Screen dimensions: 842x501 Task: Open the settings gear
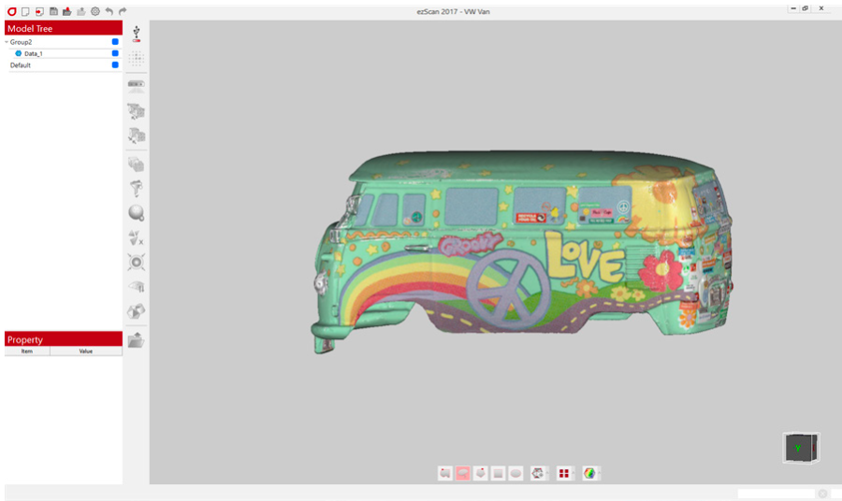(x=95, y=11)
